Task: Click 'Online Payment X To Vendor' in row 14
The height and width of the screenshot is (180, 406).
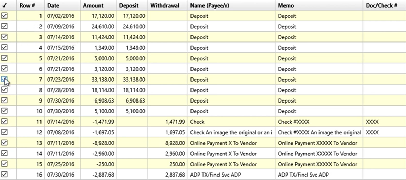Action: [x=231, y=154]
